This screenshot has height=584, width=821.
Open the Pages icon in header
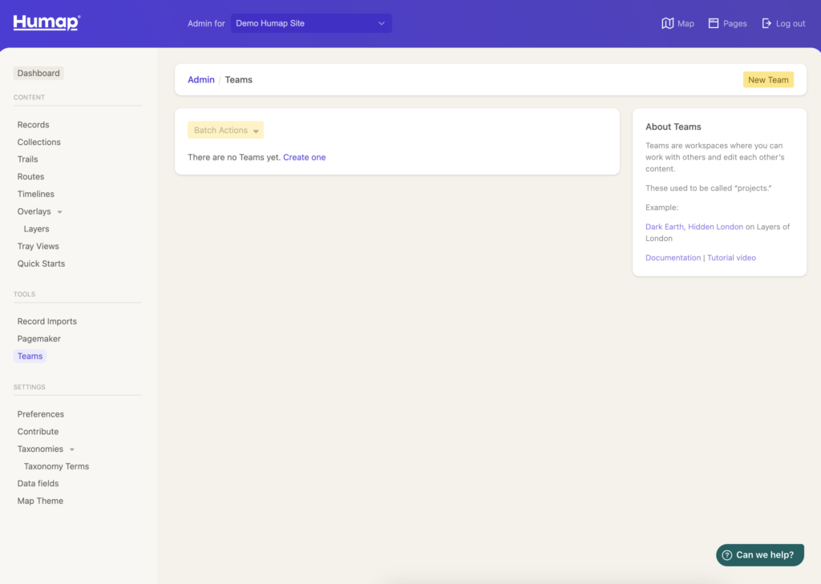click(714, 23)
